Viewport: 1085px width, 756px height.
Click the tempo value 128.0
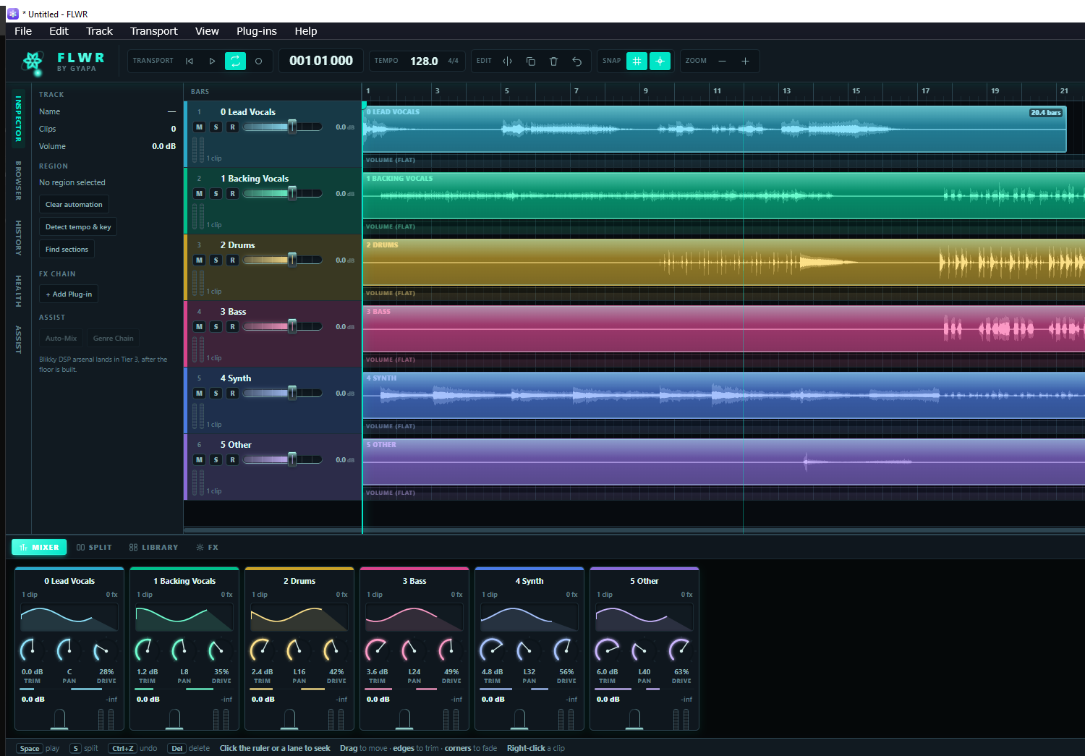click(424, 61)
